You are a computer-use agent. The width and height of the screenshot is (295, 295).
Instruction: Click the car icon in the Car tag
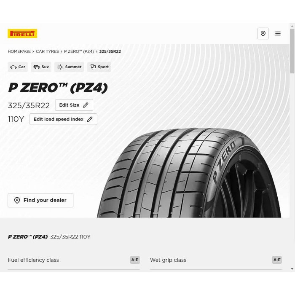pos(13,67)
